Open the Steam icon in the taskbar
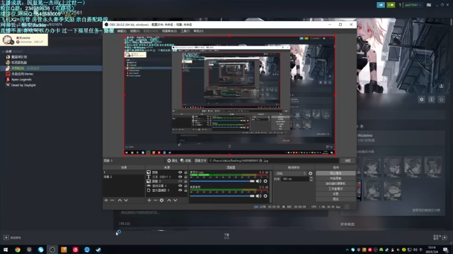Screen dimensions: 453x254 tap(98, 249)
